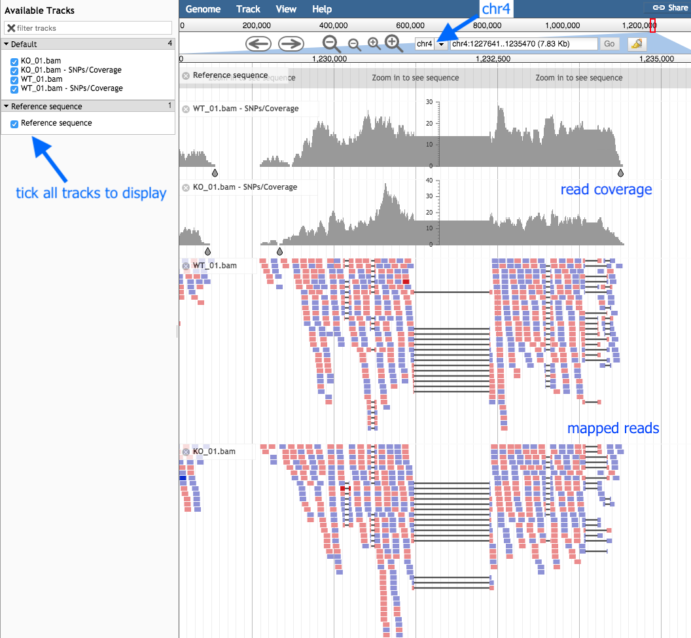Open the Track menu
Screen dimensions: 691x638
click(x=248, y=9)
